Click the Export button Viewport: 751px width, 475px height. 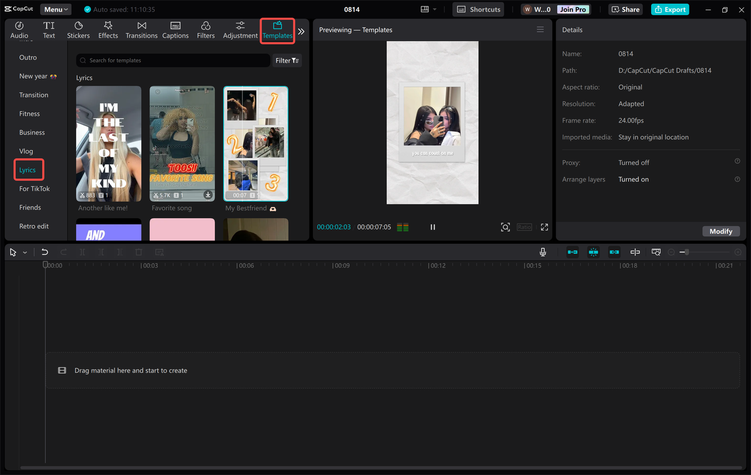click(x=670, y=9)
